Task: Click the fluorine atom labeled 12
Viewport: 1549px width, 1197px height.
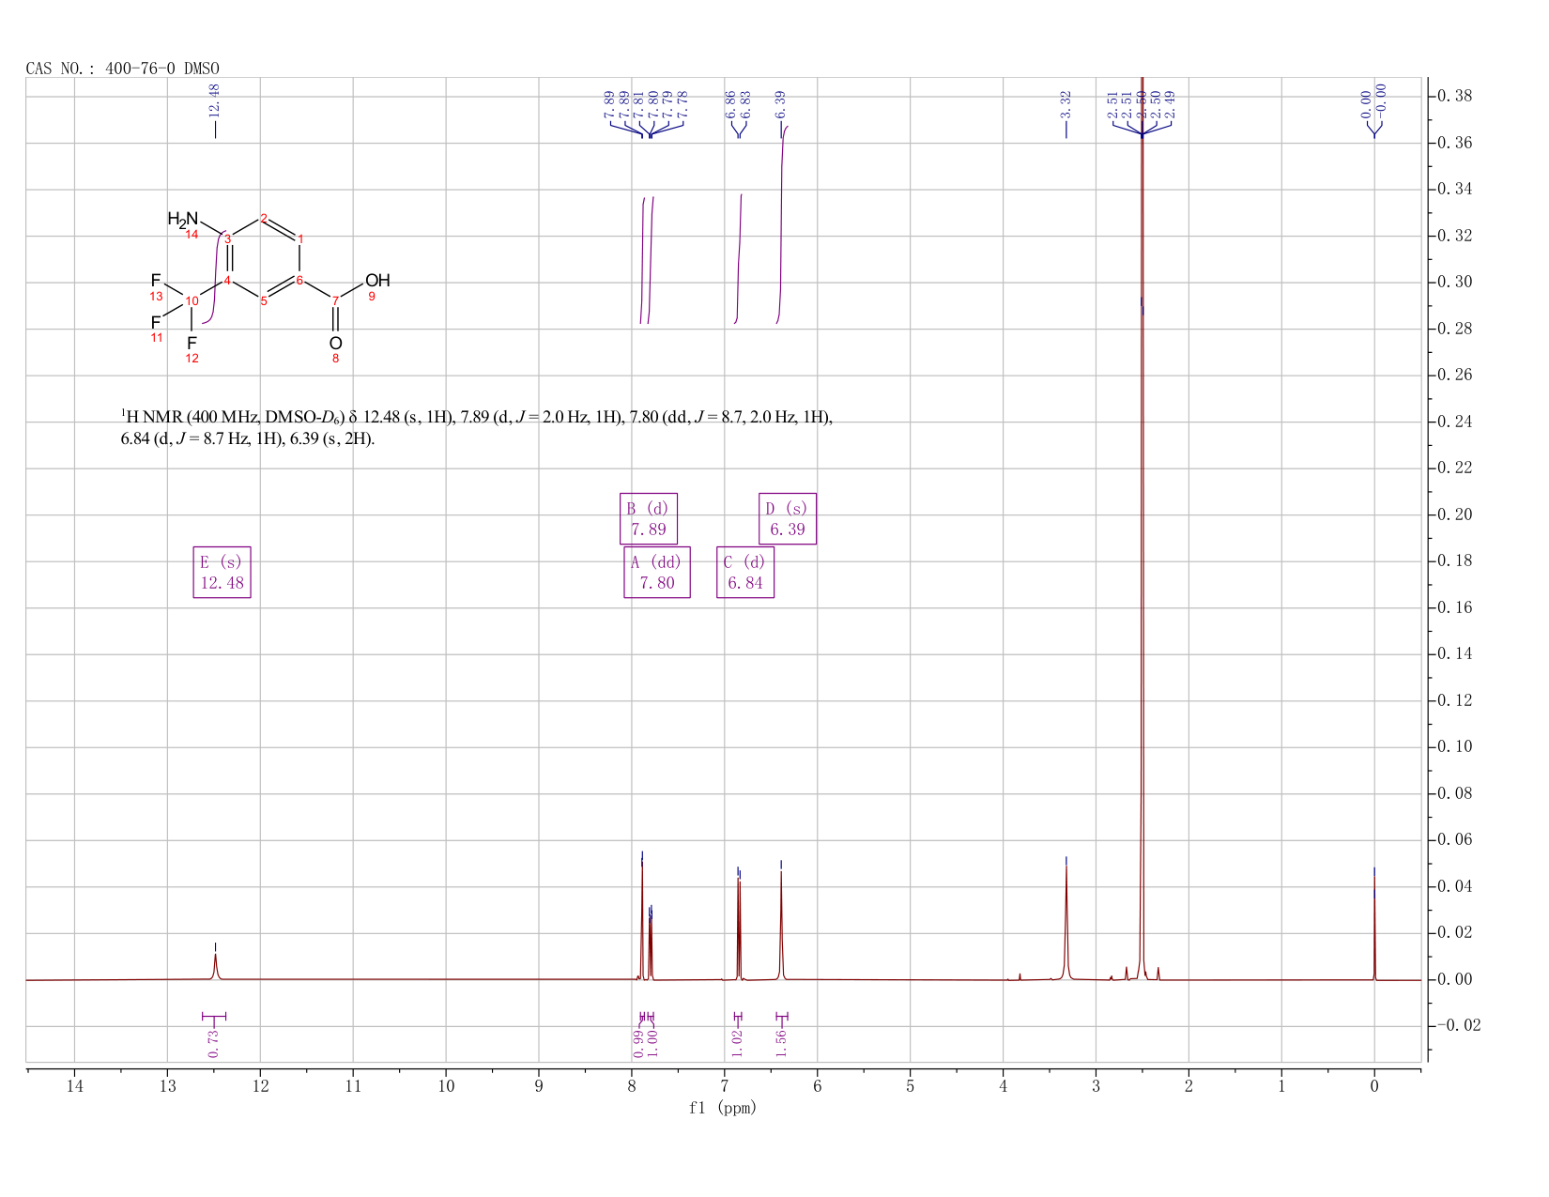Action: coord(192,344)
